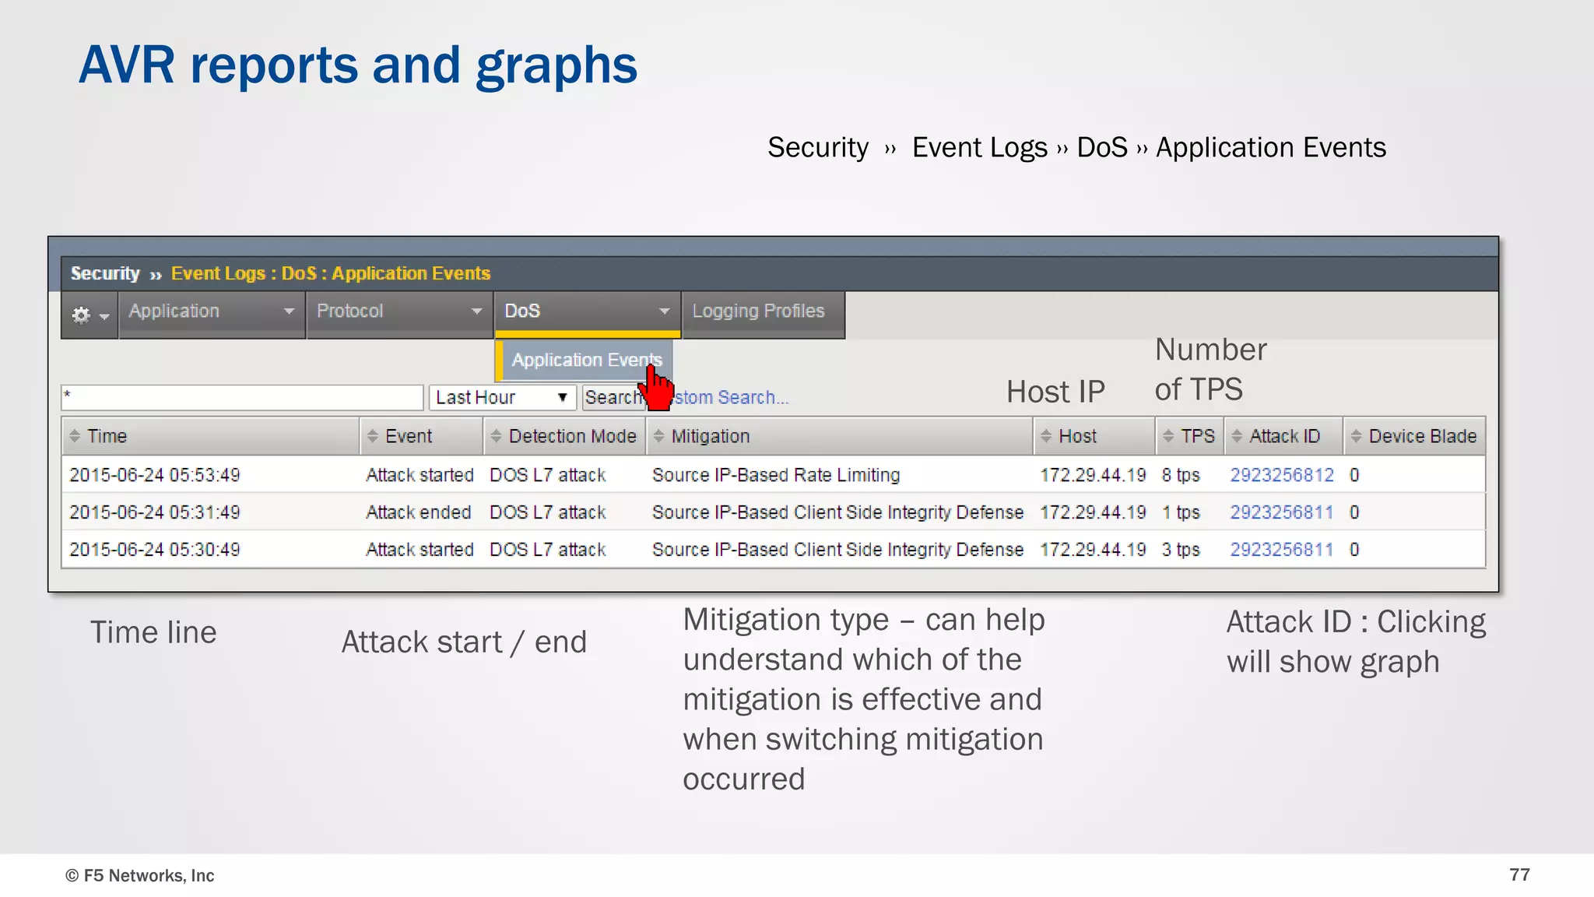This screenshot has height=897, width=1594.
Task: Open Attack ID 2923256811 in 05:30:49 row
Action: [1282, 550]
